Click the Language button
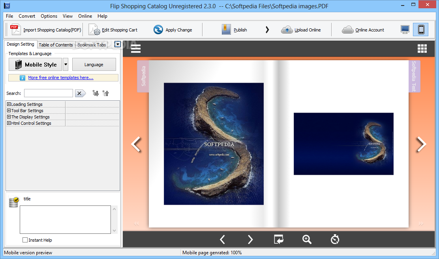This screenshot has height=259, width=439. [x=94, y=65]
